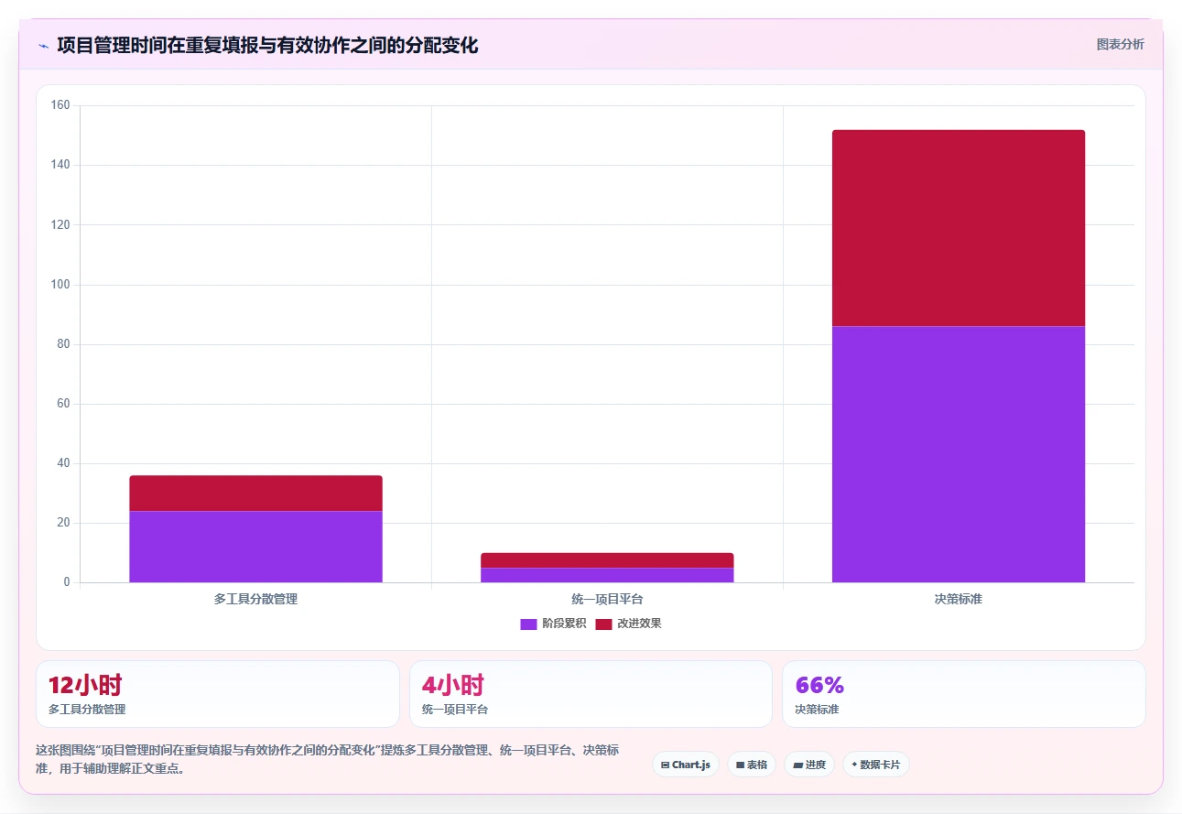Click the red segment of 决策标准 bar
Image resolution: width=1182 pixels, height=814 pixels.
[x=959, y=228]
